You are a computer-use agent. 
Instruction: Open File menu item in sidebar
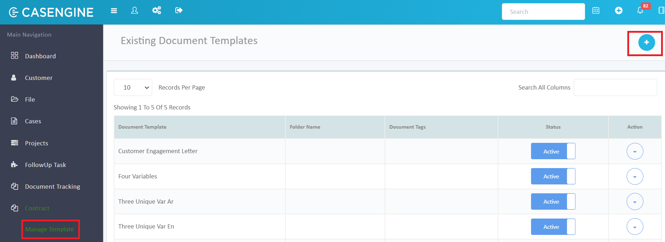tap(30, 100)
